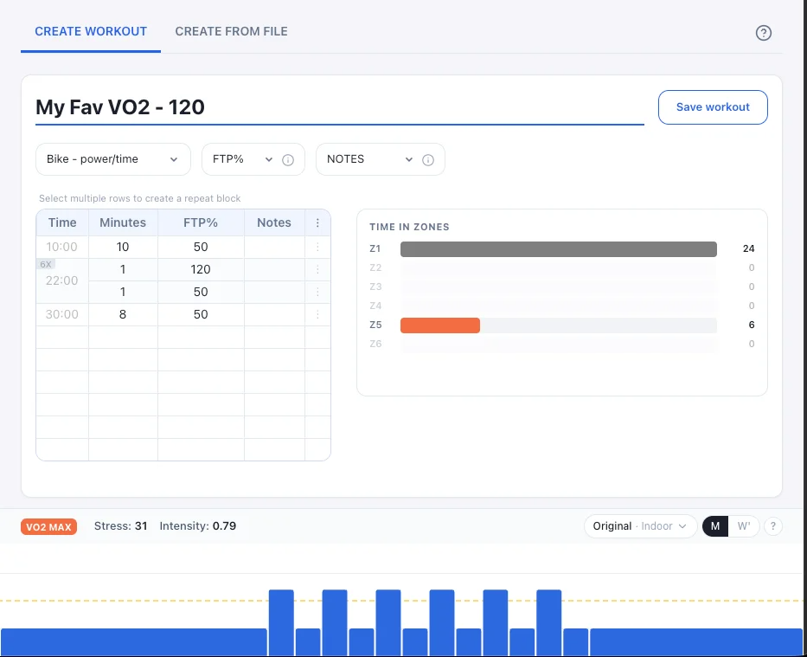Open the Original · Indoor dropdown
807x657 pixels.
[640, 525]
